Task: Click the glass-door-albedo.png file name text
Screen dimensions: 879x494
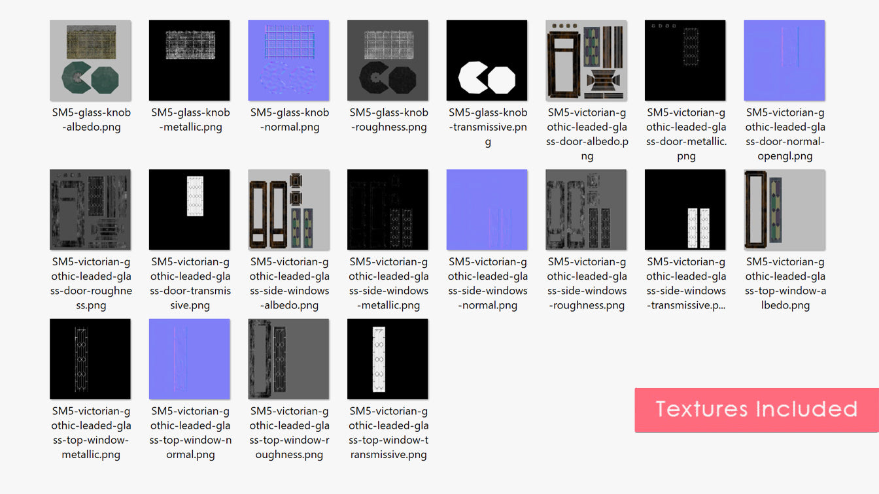Action: click(x=587, y=134)
